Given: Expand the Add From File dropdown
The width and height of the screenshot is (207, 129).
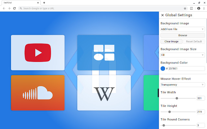Looking at the screenshot, I should pos(182,29).
